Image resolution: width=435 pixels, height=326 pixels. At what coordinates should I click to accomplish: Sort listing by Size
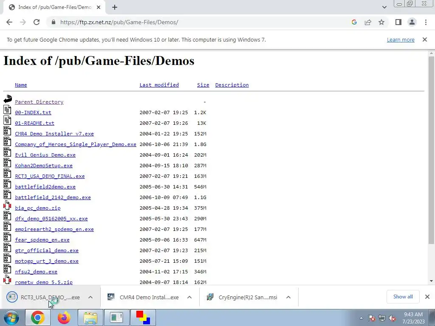203,85
